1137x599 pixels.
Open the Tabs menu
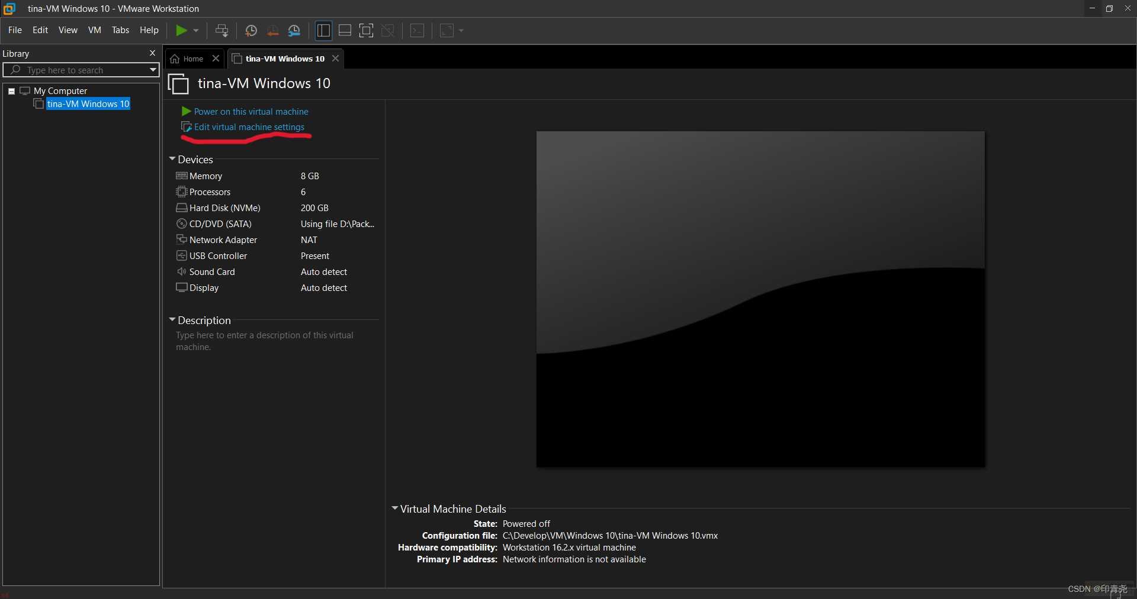click(x=120, y=30)
